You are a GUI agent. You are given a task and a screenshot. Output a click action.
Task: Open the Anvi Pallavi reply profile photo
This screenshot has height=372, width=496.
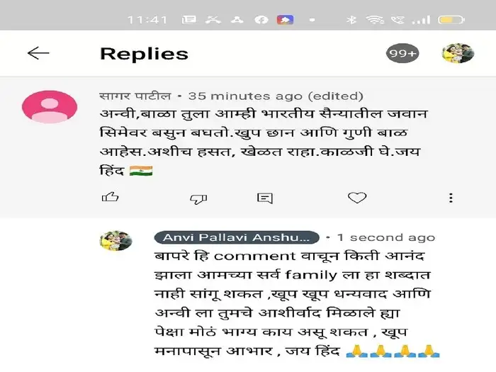click(115, 240)
